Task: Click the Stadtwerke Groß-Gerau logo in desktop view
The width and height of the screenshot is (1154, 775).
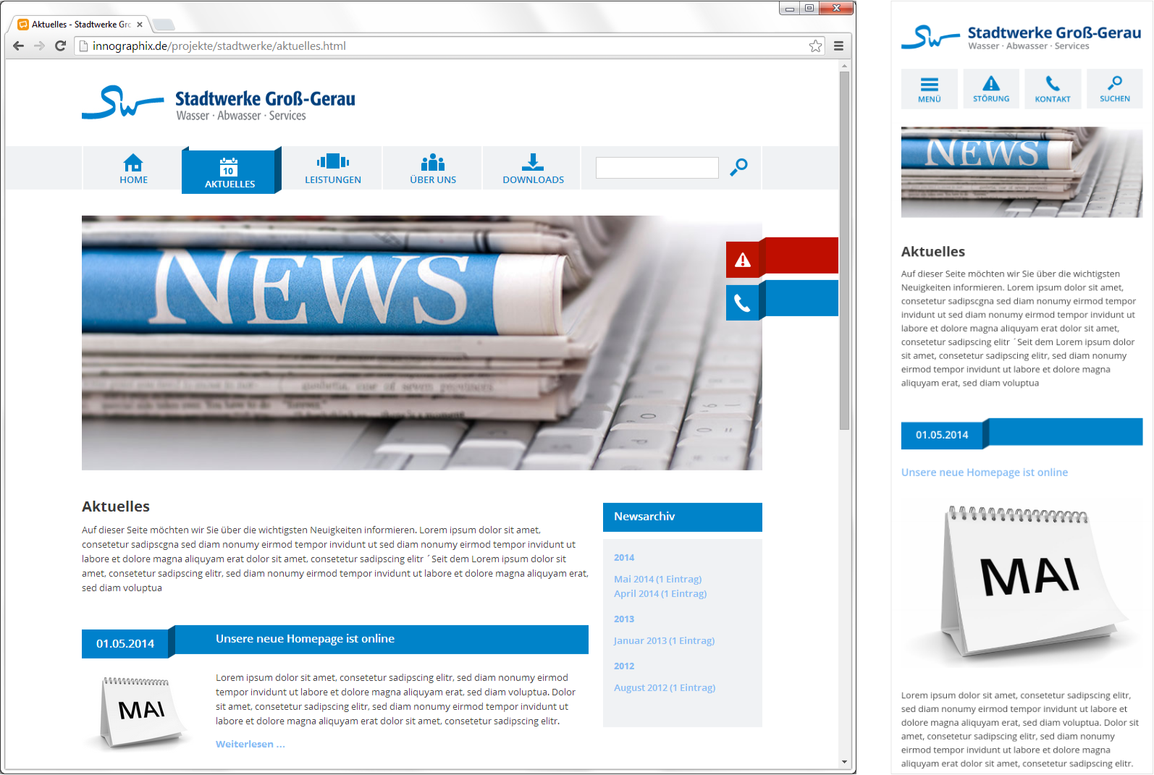Action: 219,104
